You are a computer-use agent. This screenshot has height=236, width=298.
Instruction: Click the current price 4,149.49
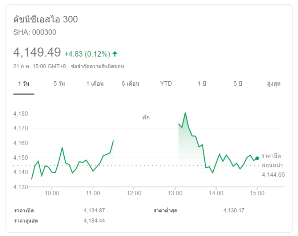[37, 53]
